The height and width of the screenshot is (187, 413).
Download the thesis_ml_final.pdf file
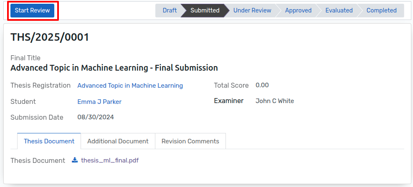coord(110,160)
